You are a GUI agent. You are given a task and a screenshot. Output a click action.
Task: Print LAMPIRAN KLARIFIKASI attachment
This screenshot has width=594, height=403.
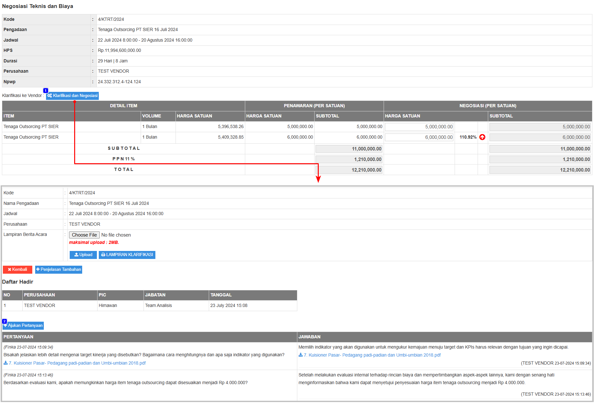[x=127, y=255]
